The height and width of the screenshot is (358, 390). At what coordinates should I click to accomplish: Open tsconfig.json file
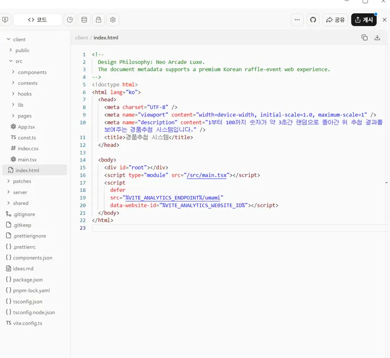pyautogui.click(x=27, y=302)
